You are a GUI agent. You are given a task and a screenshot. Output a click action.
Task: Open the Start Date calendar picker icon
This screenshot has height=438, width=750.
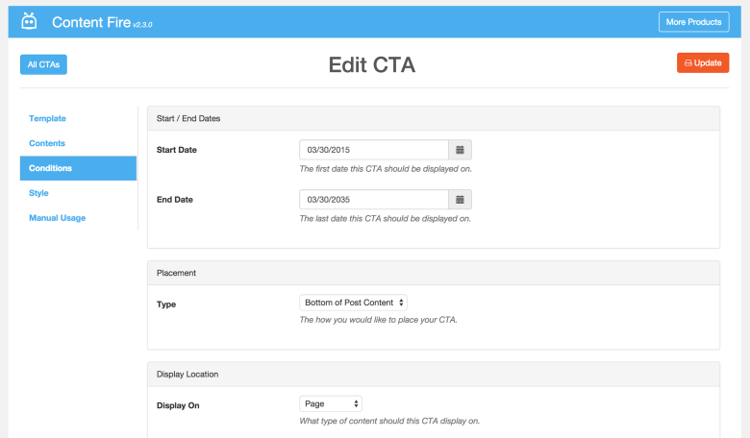click(460, 150)
